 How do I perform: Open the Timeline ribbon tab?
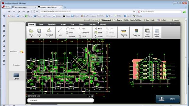[92, 24]
